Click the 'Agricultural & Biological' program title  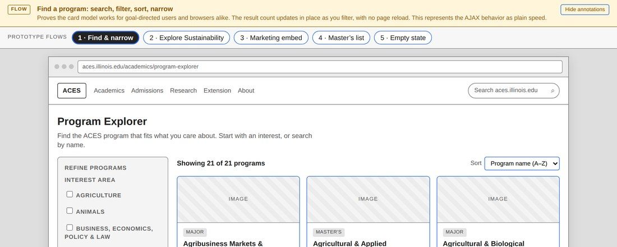[x=484, y=244]
